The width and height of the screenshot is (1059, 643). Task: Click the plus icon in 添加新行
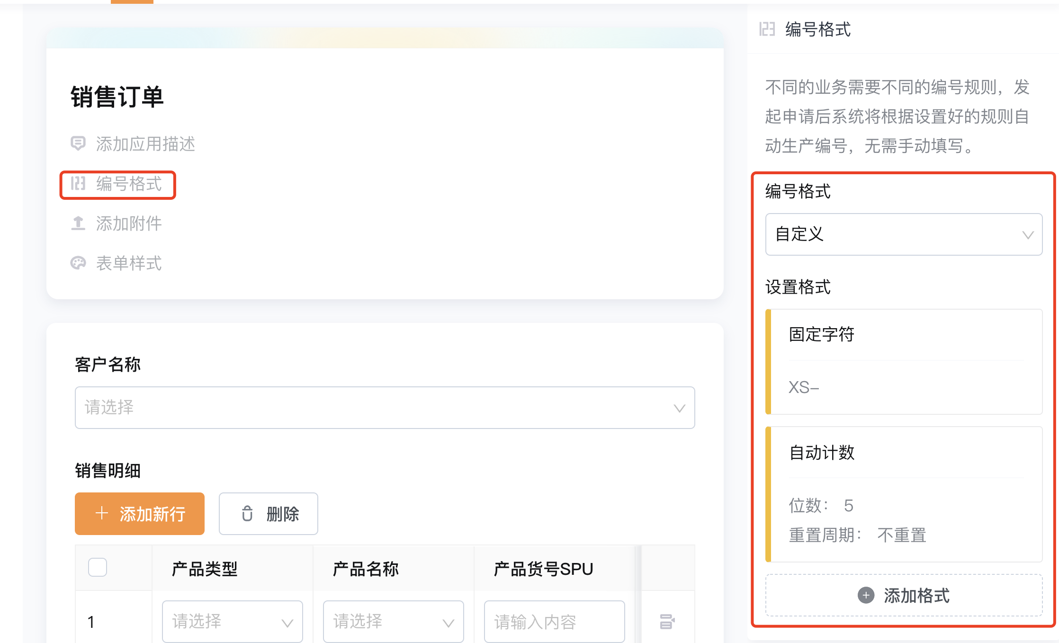point(102,513)
